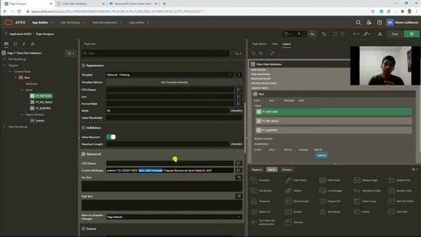
Task: Open Warn on Unsaved Changes dropdown
Action: tap(174, 217)
